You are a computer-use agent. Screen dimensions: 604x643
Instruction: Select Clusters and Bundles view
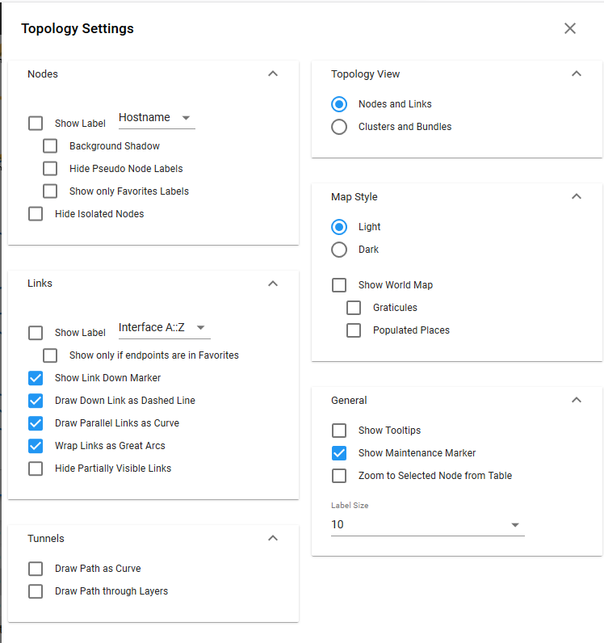[x=340, y=127]
